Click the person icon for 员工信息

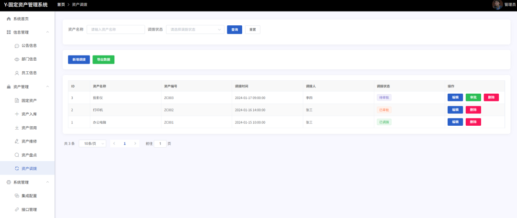(17, 73)
